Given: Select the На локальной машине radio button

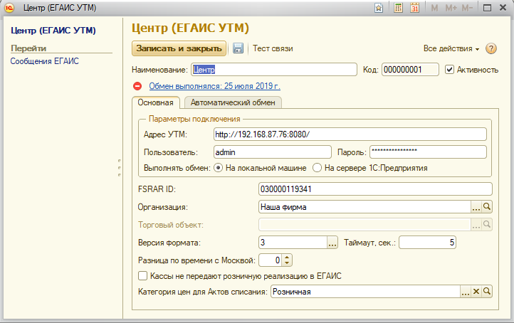Looking at the screenshot, I should pos(218,168).
